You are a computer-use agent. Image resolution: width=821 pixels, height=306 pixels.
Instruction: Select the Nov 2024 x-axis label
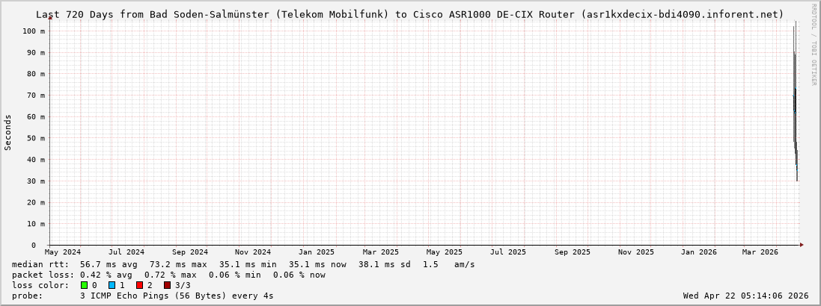click(x=252, y=252)
